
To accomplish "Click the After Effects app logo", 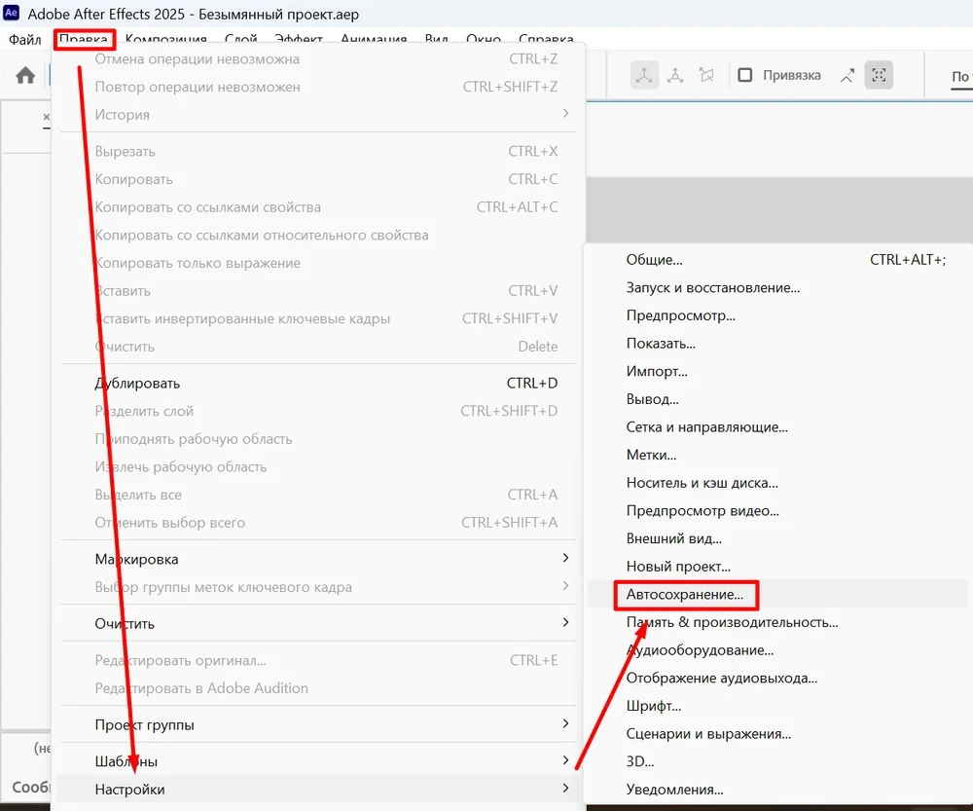I will tap(11, 13).
